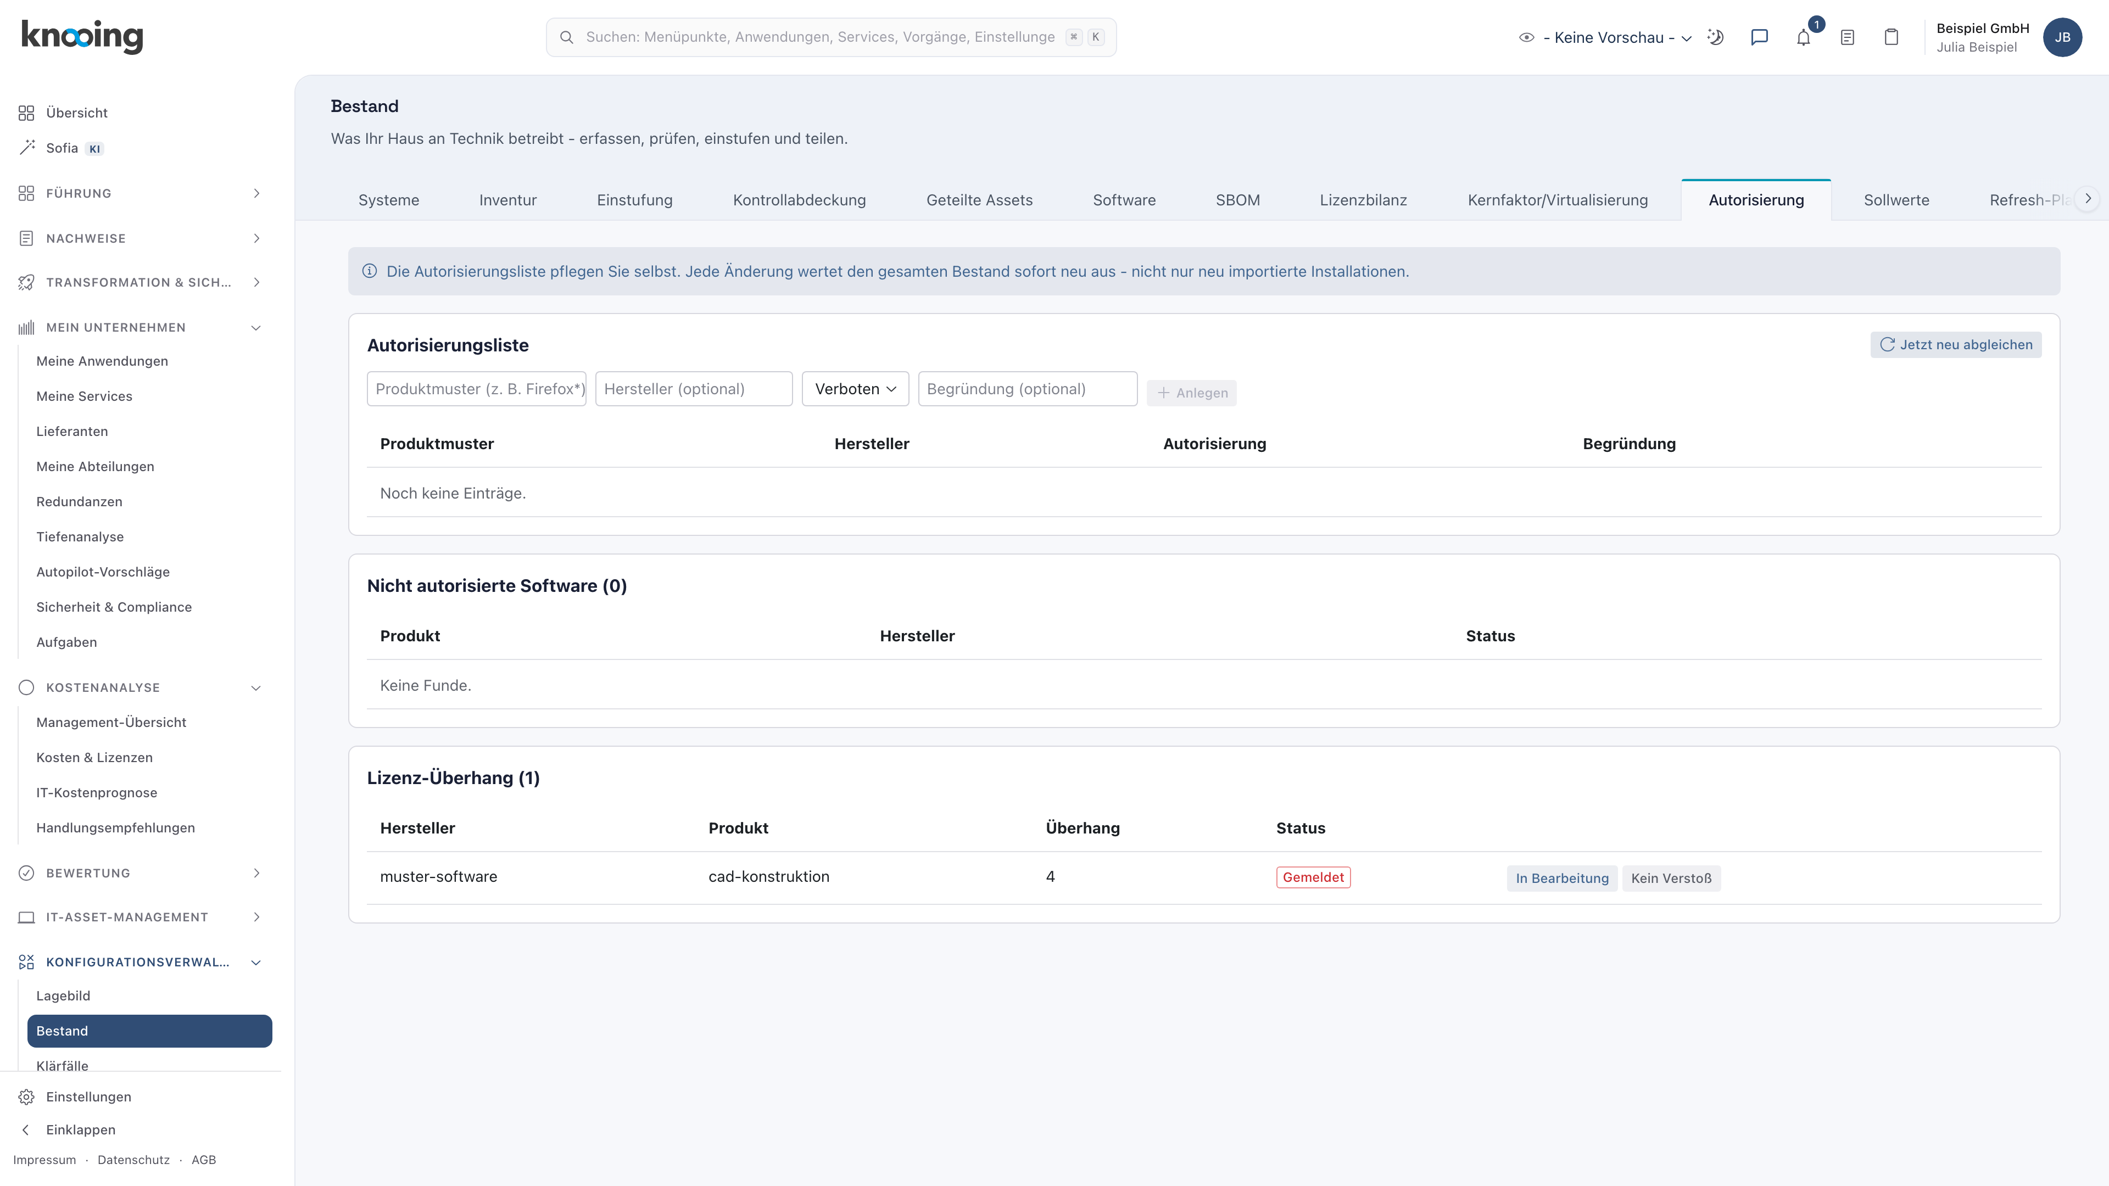Click the Transformation rocket icon
Screen dimensions: 2109x1186
26,282
